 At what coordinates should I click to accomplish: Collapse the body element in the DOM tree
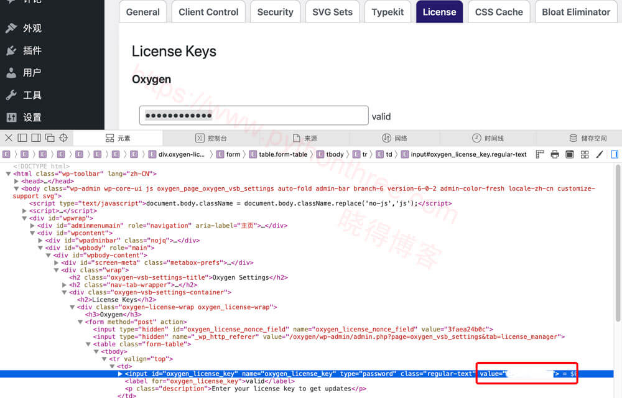16,188
